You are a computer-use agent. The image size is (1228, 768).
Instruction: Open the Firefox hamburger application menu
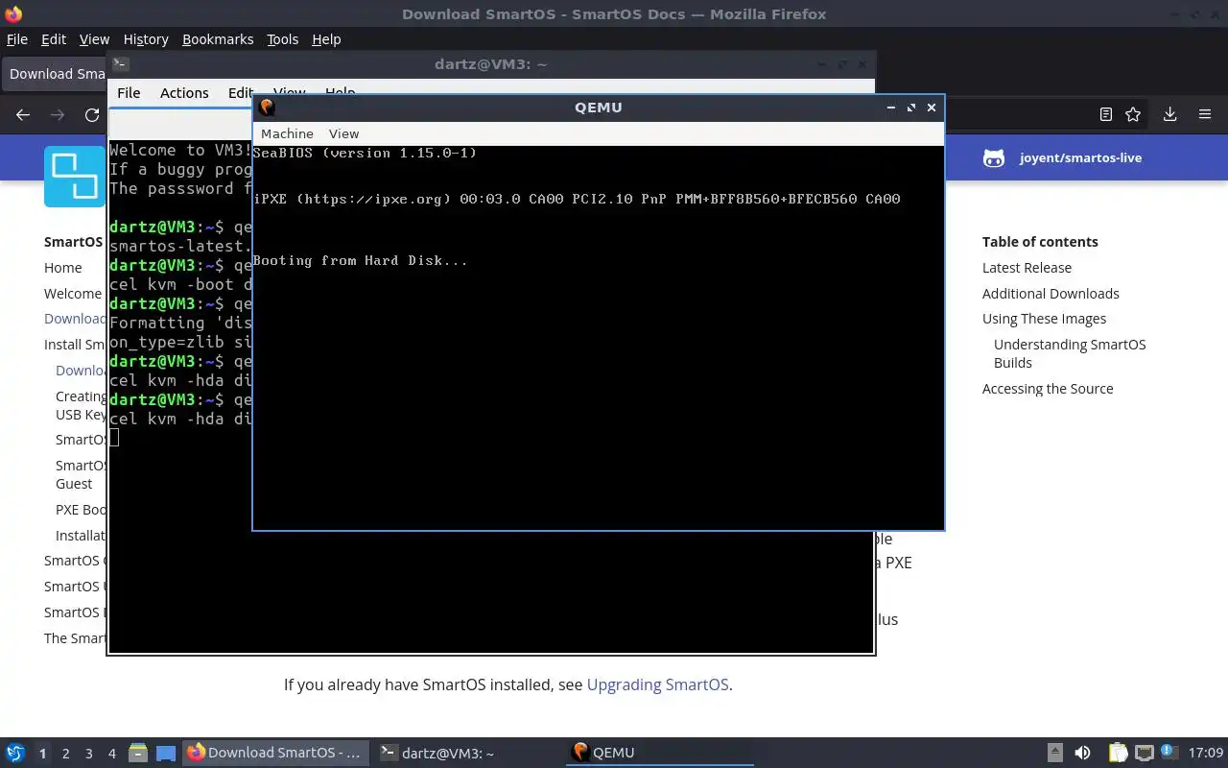[1205, 114]
